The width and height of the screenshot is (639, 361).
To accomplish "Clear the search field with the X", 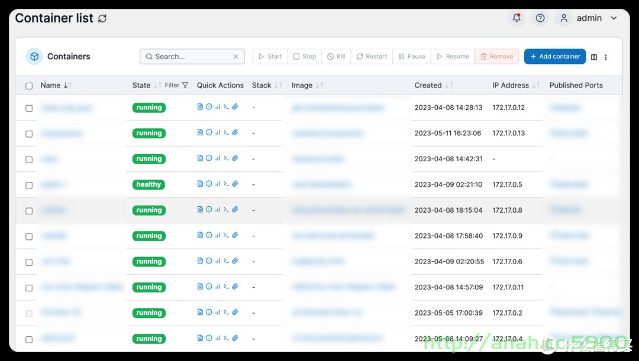I will 235,57.
